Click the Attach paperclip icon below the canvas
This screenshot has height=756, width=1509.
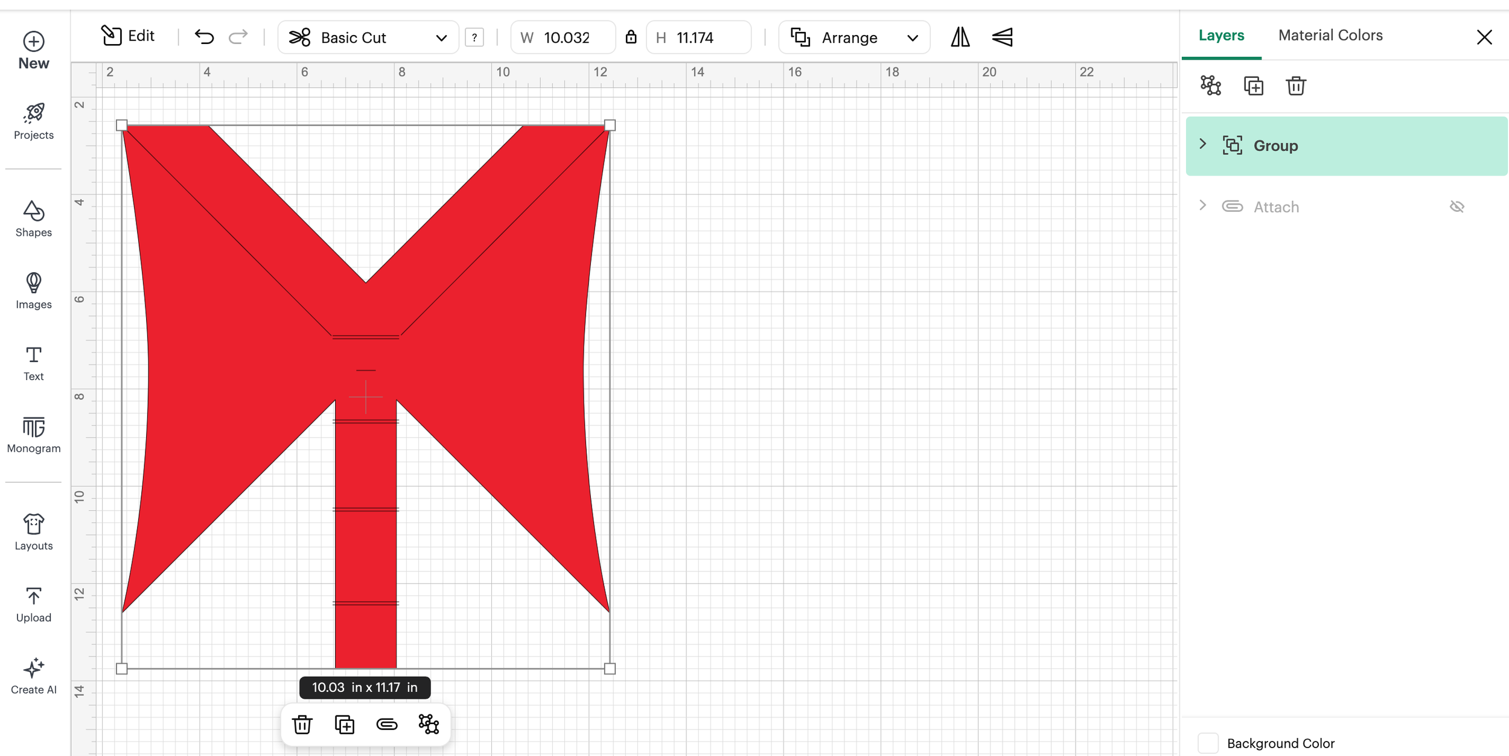coord(386,724)
